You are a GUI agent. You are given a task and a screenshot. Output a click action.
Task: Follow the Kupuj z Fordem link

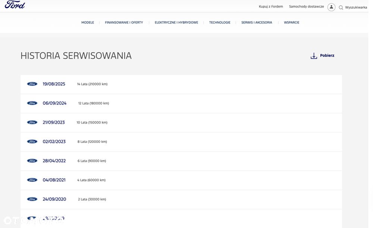pos(271,6)
